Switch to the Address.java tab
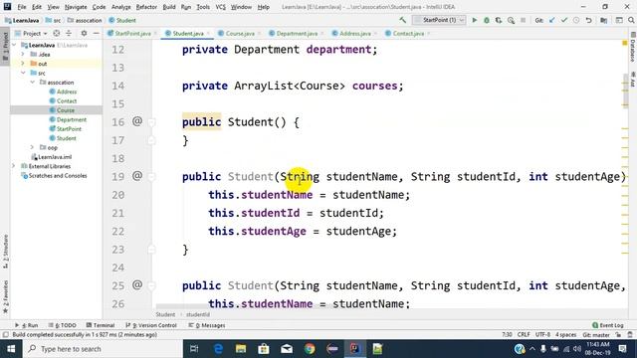 click(354, 33)
